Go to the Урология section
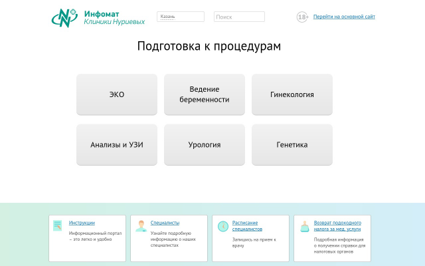 [x=205, y=145]
